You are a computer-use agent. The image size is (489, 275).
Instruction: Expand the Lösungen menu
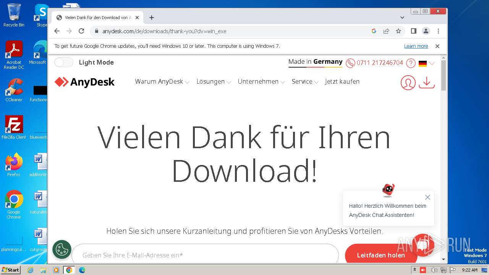(x=214, y=82)
